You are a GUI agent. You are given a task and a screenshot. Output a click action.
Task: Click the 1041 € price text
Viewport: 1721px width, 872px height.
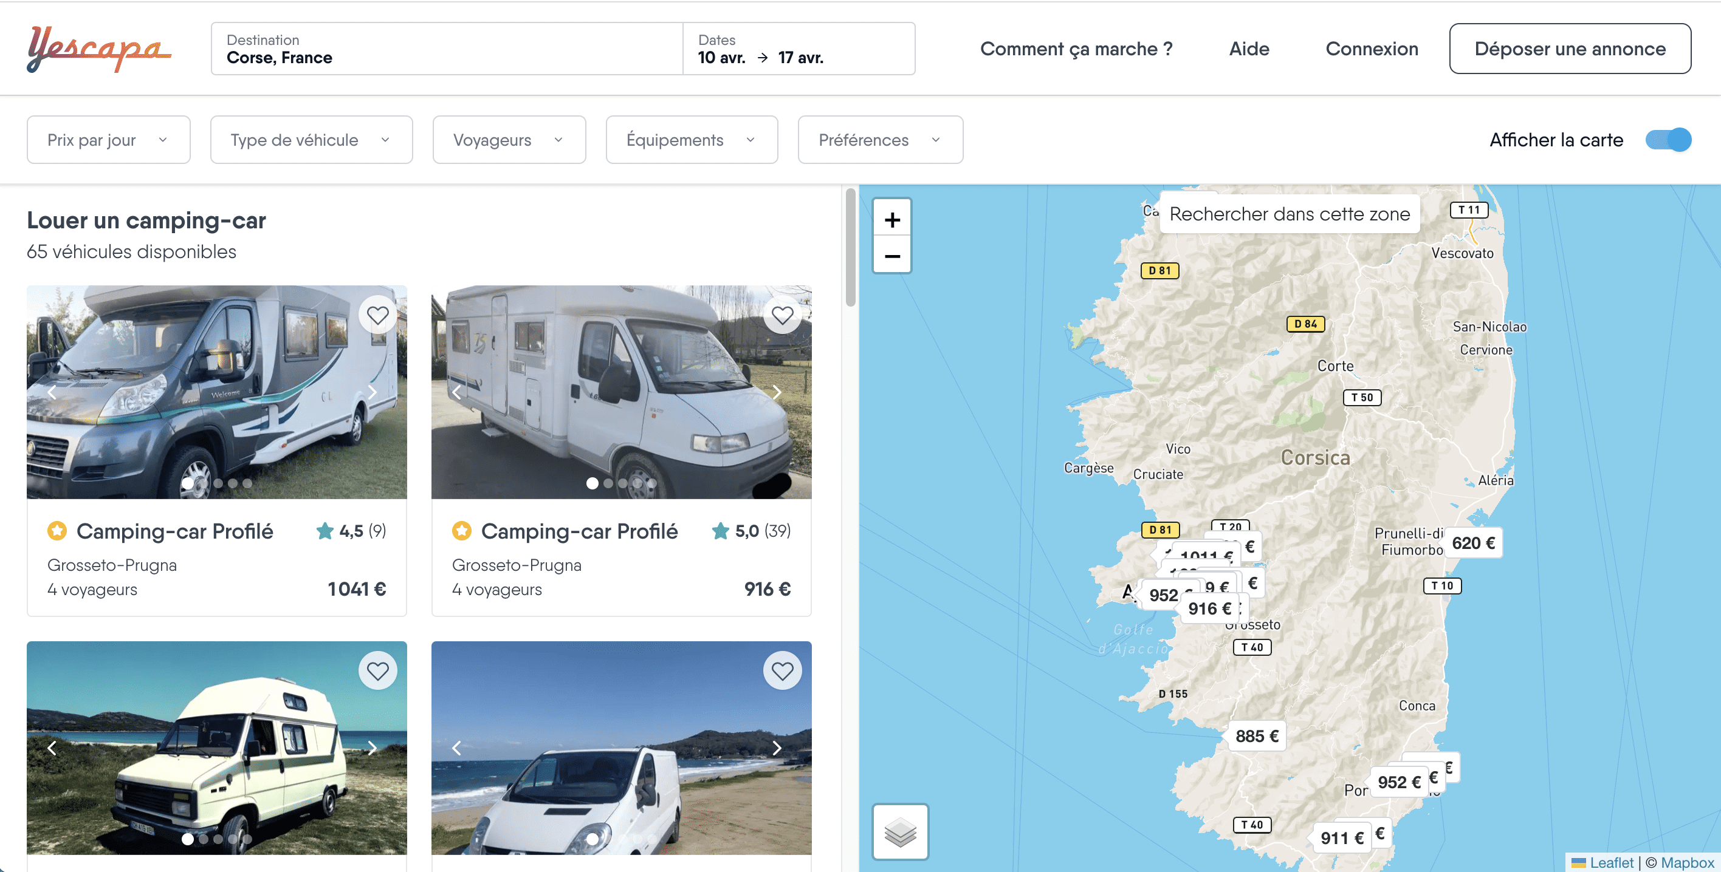click(357, 589)
